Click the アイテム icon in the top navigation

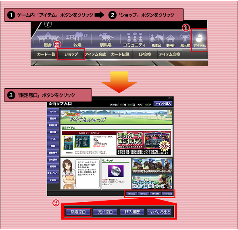[x=199, y=40]
